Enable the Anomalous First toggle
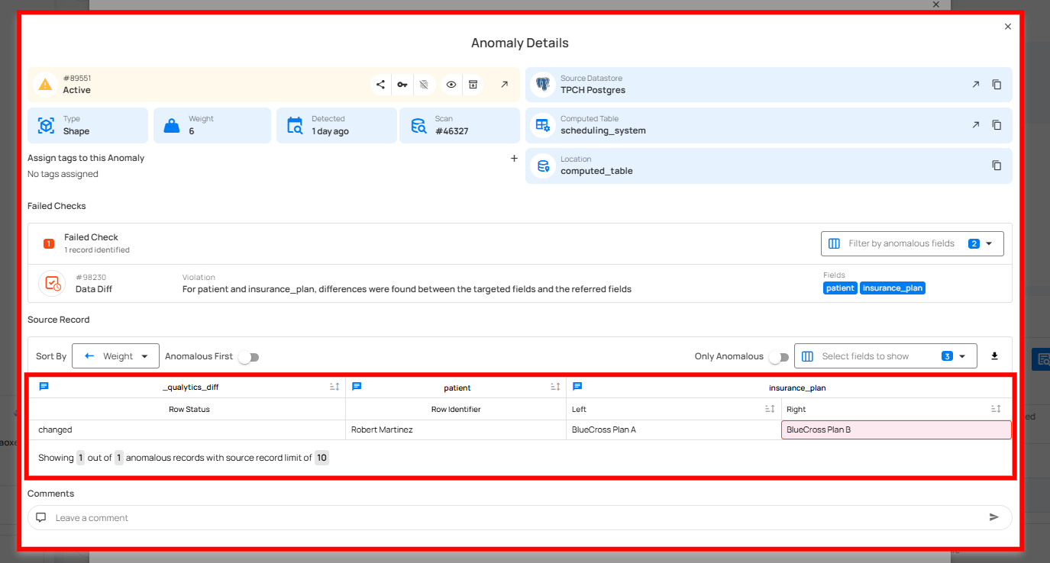The image size is (1050, 563). tap(248, 357)
